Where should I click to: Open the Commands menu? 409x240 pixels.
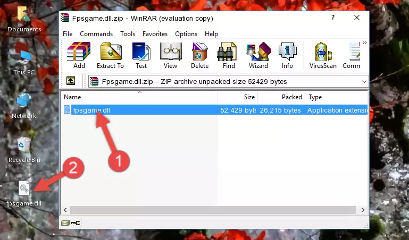coord(96,34)
